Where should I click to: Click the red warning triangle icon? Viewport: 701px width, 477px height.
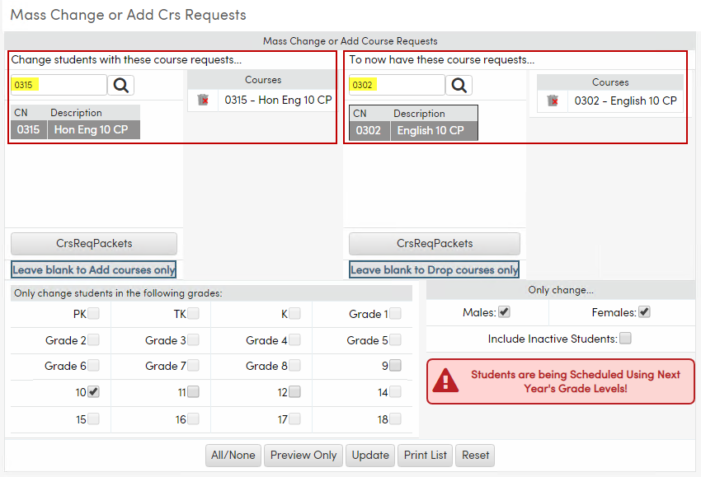tap(446, 381)
